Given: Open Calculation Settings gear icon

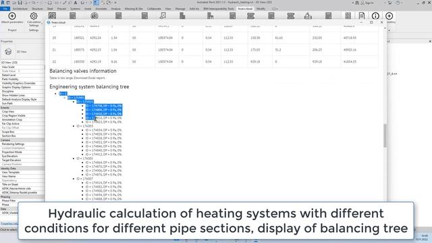Looking at the screenshot, I should (x=34, y=16).
